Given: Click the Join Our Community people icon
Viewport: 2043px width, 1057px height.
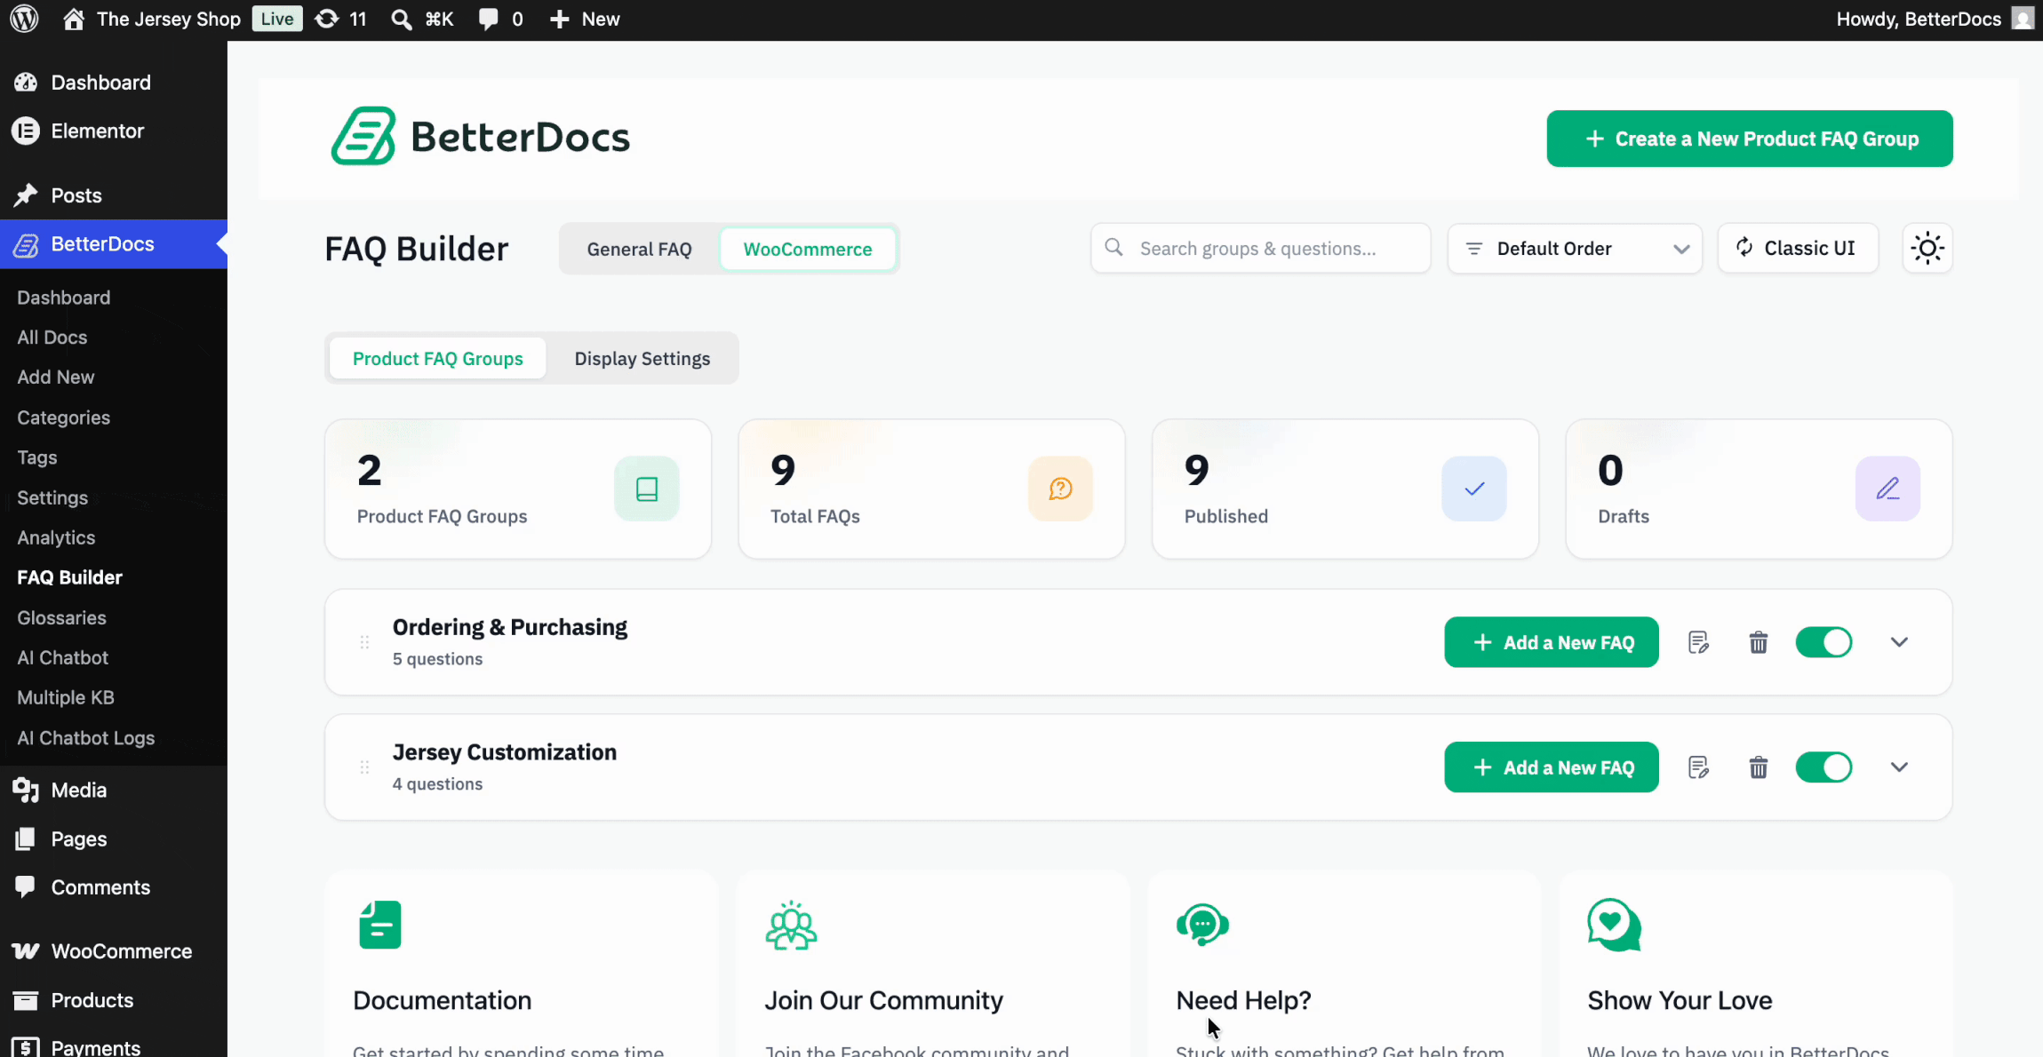Looking at the screenshot, I should (x=791, y=925).
